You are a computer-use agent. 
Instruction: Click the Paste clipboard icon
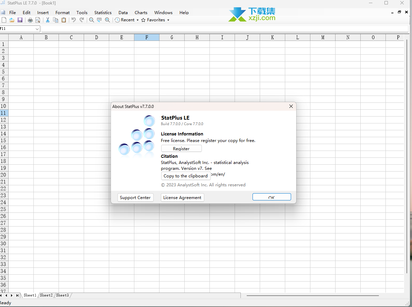[x=64, y=20]
